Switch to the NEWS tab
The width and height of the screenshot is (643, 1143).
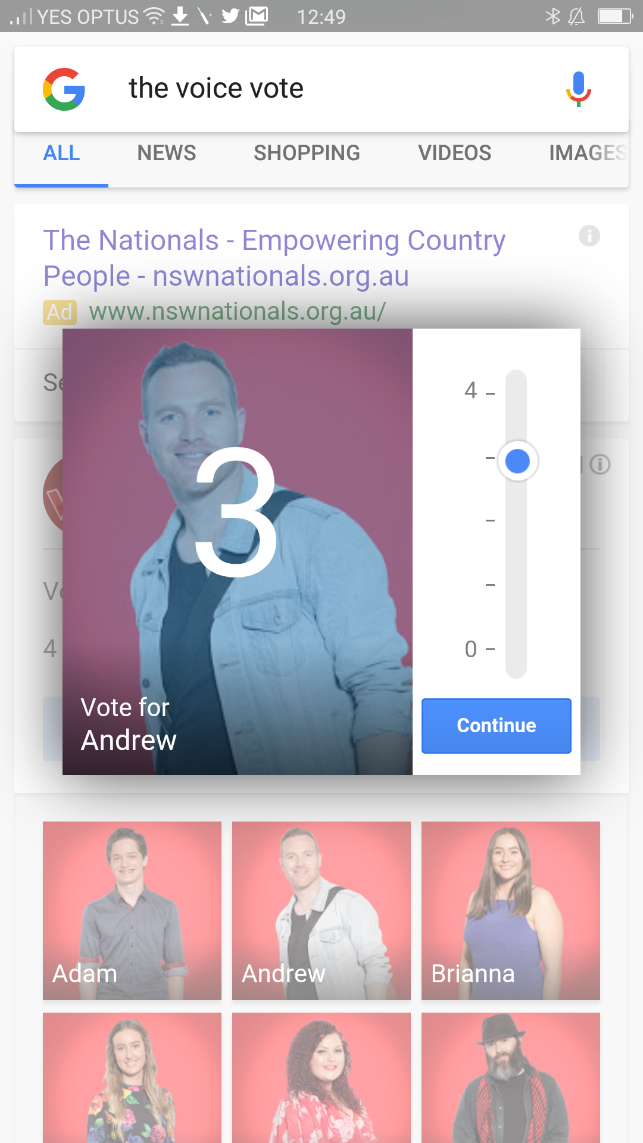pyautogui.click(x=167, y=153)
